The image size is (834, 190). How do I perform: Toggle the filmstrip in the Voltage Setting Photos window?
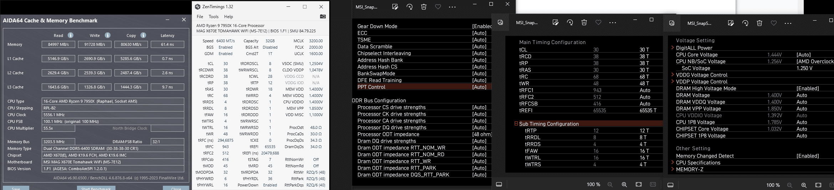pyautogui.click(x=670, y=185)
